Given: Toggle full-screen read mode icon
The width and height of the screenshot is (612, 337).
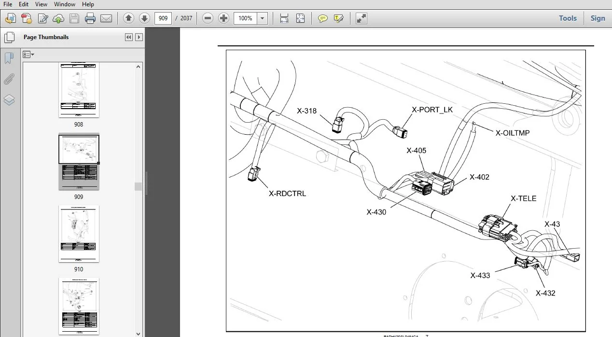Looking at the screenshot, I should (362, 18).
